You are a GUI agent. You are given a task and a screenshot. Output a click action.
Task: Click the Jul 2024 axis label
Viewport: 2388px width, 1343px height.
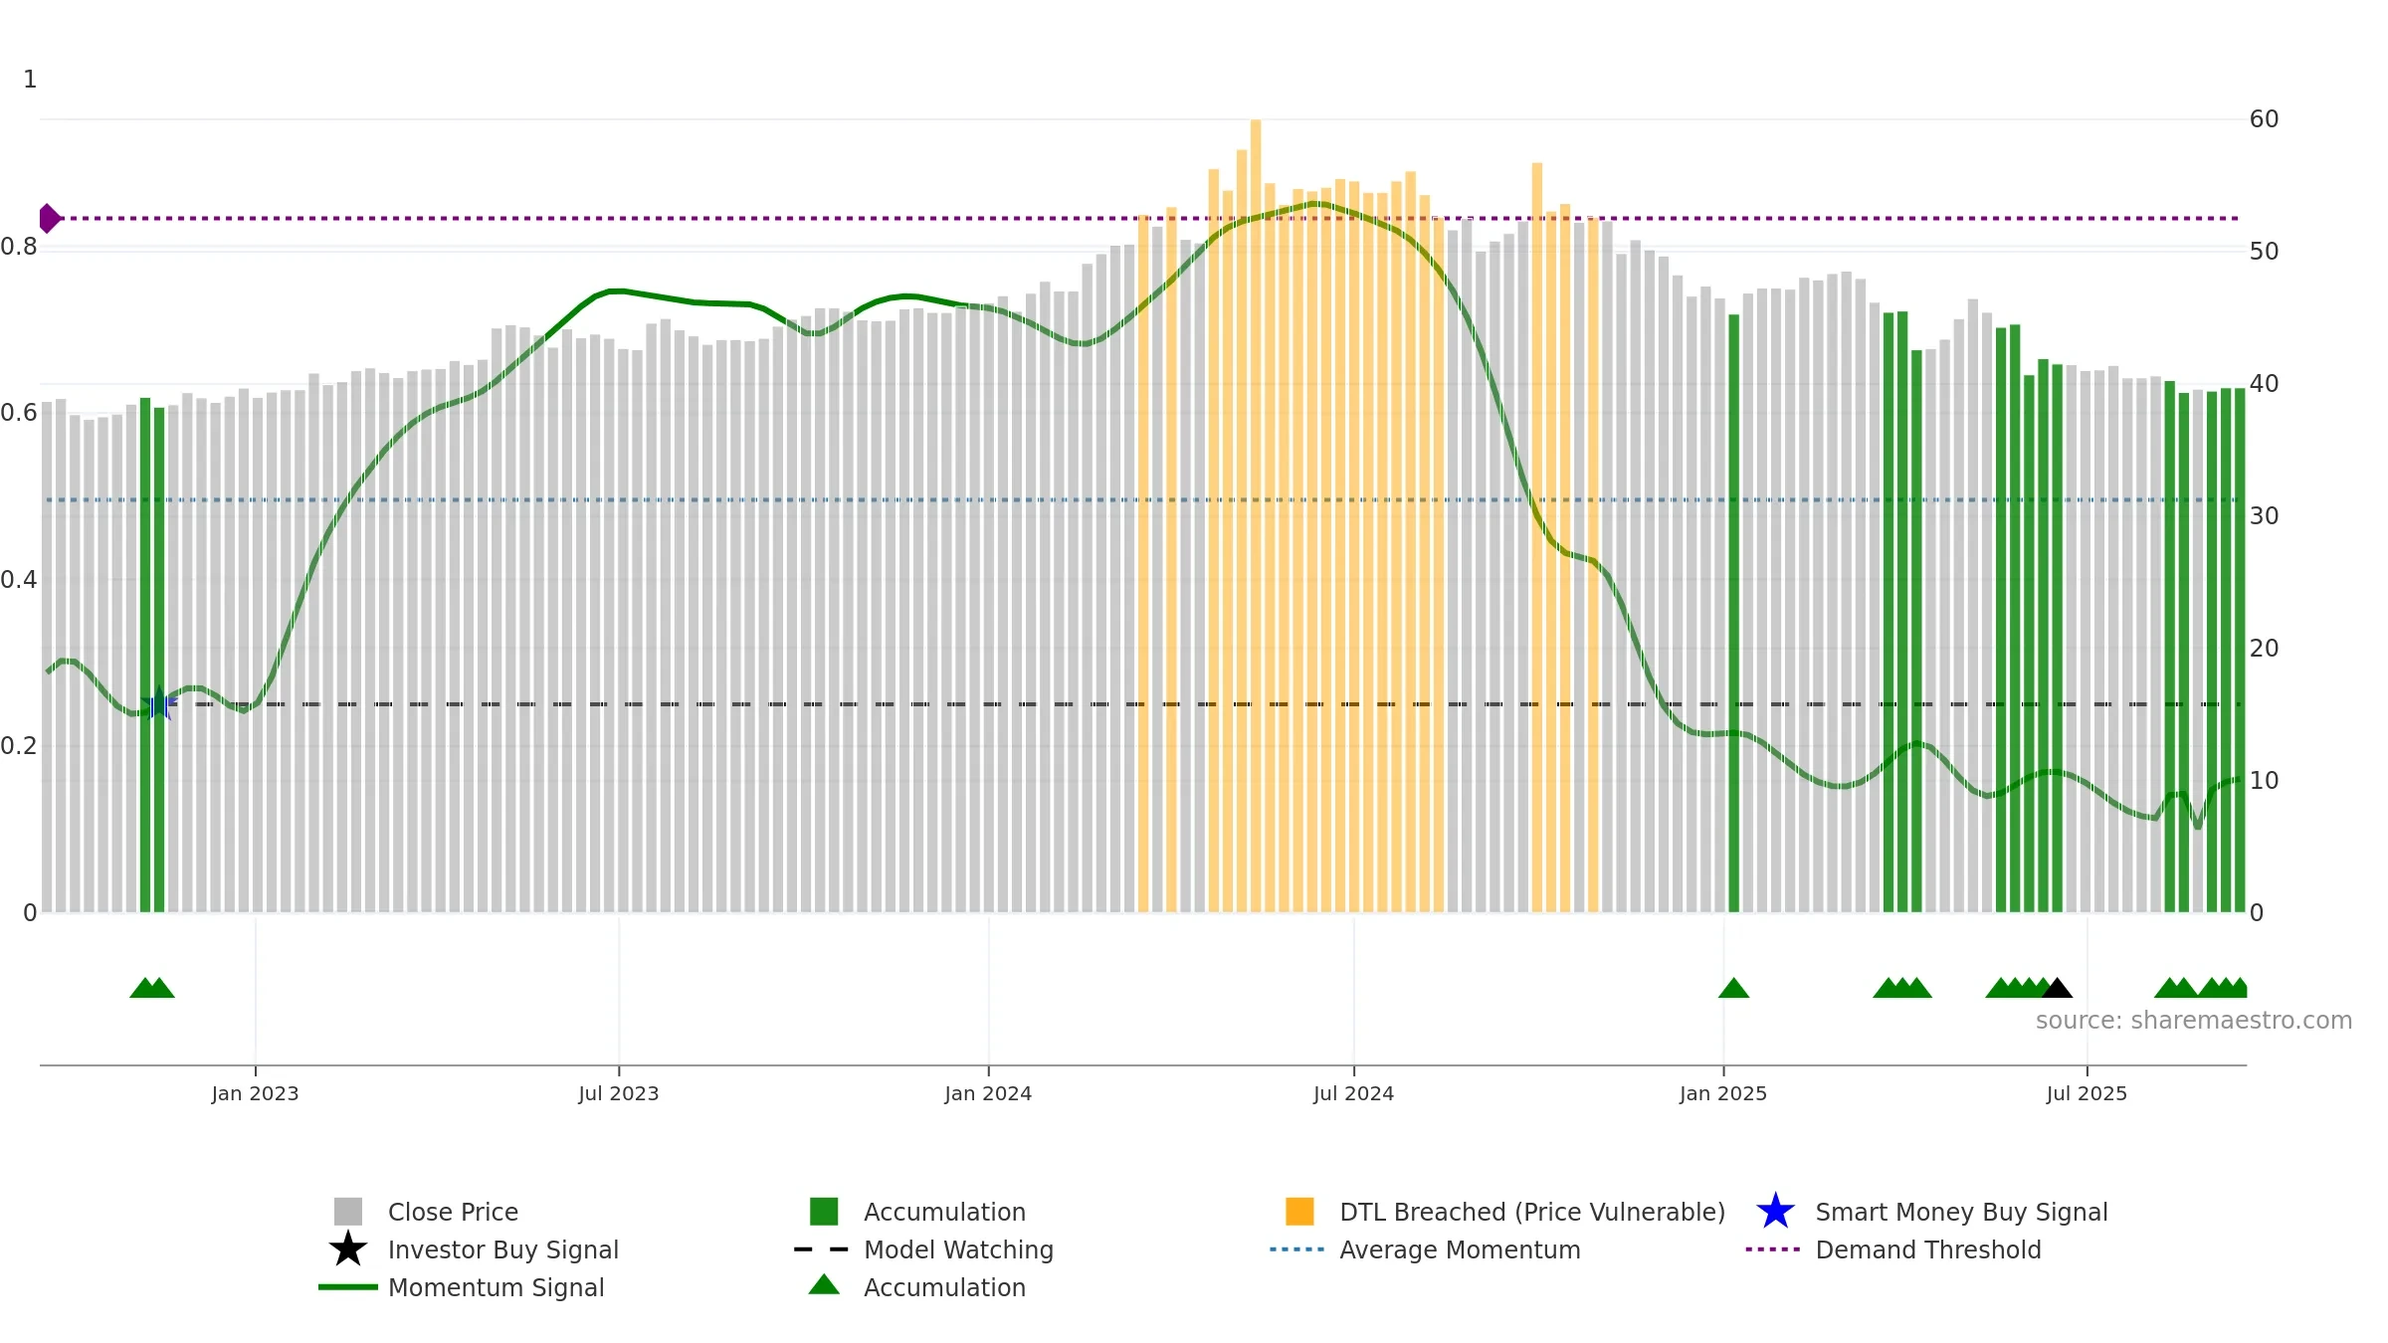pos(1353,1093)
